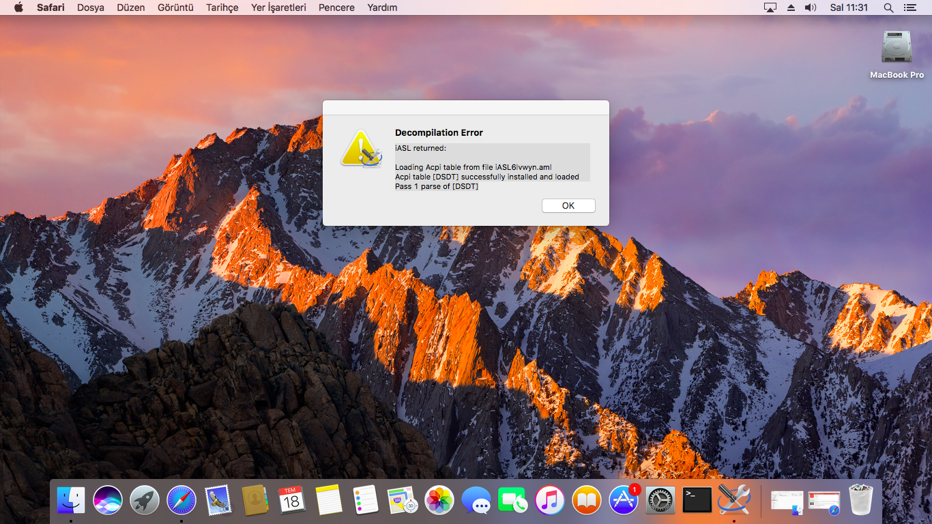
Task: Open App Store with update badge
Action: coord(624,500)
